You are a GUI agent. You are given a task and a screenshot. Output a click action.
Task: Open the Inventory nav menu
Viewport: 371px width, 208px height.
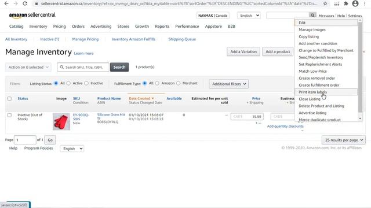[38, 27]
